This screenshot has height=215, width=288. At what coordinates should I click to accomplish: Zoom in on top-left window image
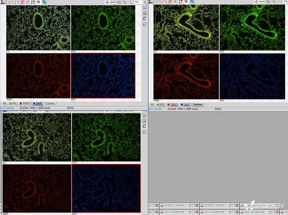click(125, 2)
